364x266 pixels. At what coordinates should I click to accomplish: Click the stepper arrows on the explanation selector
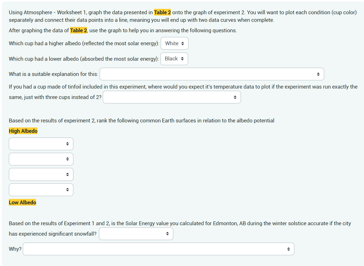coord(318,74)
